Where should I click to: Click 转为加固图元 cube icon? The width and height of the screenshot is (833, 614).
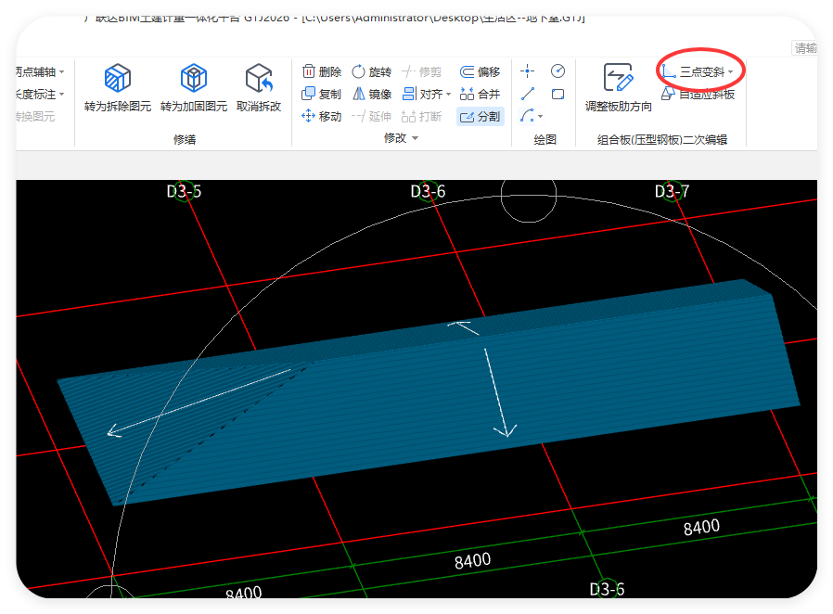[193, 78]
